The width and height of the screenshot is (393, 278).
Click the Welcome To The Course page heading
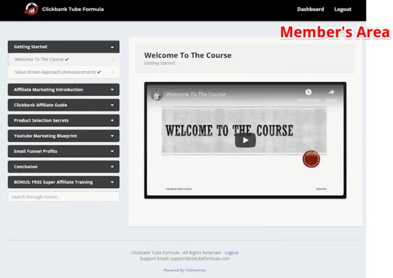(x=188, y=55)
